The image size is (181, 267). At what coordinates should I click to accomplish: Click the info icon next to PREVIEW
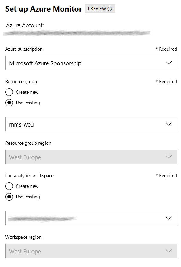(x=110, y=9)
